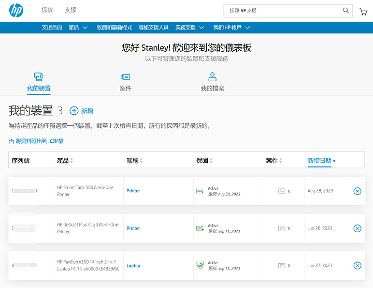Viewport: 373px width, 288px height.
Task: Open the 案件 cases tab icon
Action: tap(125, 77)
